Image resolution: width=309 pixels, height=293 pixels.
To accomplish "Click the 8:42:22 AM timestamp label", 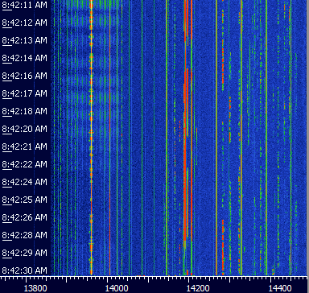I will [25, 164].
